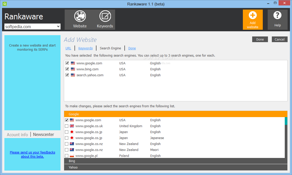Close the Rankaware window
Image resolution: width=292 pixels, height=175 pixels.
click(284, 3)
